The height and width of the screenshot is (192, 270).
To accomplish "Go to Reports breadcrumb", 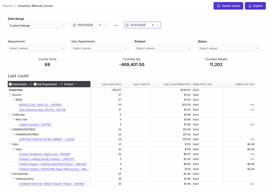I will click(x=8, y=6).
